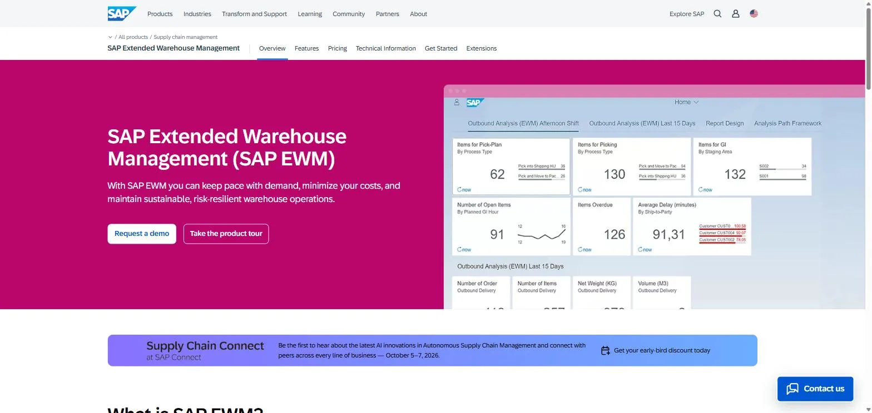Click Get your early-bird discount today
The image size is (872, 413).
(x=662, y=350)
